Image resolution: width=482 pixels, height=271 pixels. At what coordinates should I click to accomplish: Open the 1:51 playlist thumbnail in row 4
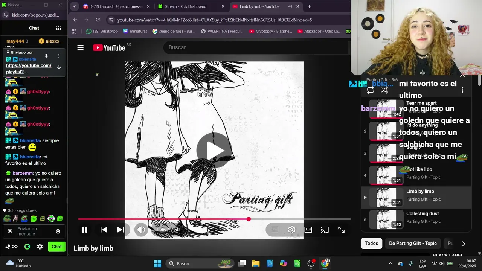tap(386, 175)
